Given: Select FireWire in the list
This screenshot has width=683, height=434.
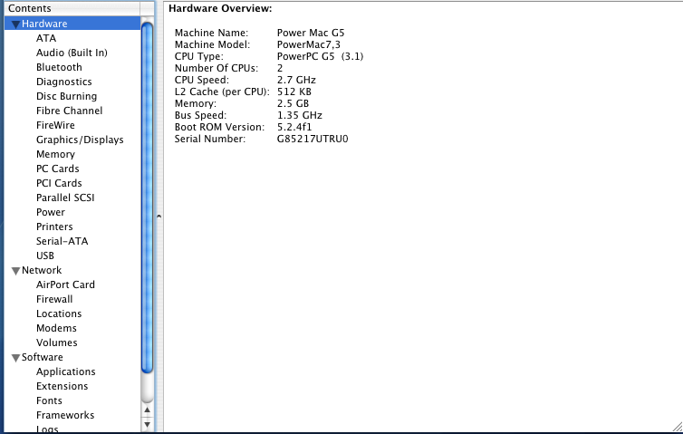Looking at the screenshot, I should coord(55,125).
